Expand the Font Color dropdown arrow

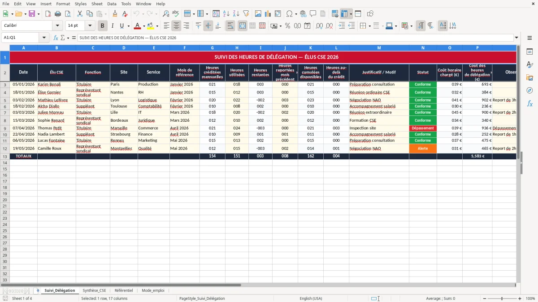pyautogui.click(x=144, y=26)
